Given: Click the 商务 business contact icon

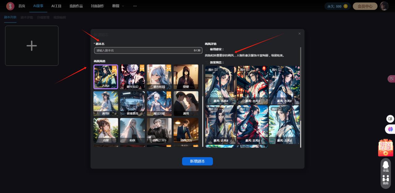Looking at the screenshot, I should (386, 180).
